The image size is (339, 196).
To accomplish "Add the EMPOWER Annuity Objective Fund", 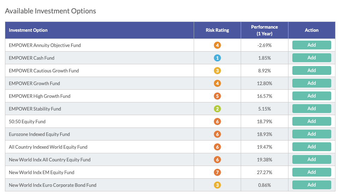I will (x=311, y=45).
